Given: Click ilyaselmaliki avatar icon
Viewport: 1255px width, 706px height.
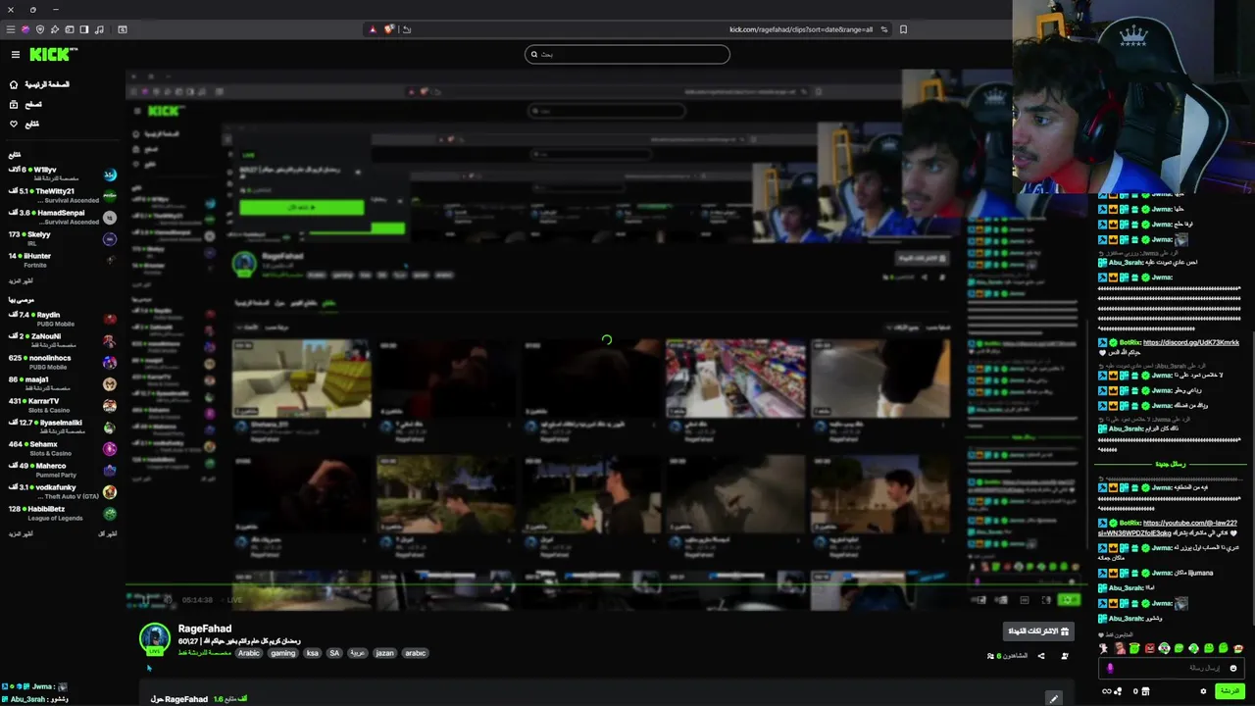Looking at the screenshot, I should pos(110,427).
